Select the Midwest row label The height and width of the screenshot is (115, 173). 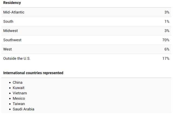[x=11, y=31]
